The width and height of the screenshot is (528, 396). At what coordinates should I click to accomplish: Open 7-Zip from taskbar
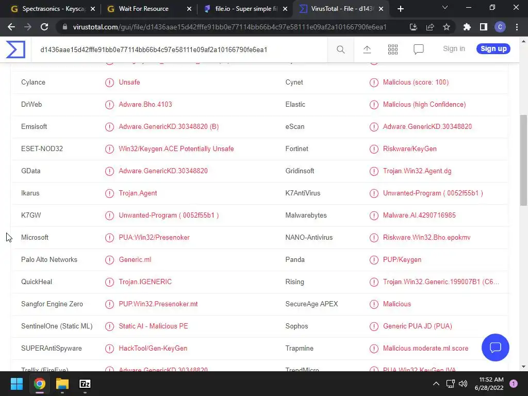[85, 384]
